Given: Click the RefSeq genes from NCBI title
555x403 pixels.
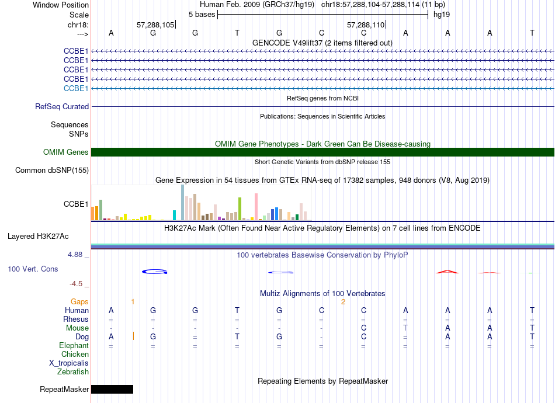Looking at the screenshot, I should pos(322,98).
